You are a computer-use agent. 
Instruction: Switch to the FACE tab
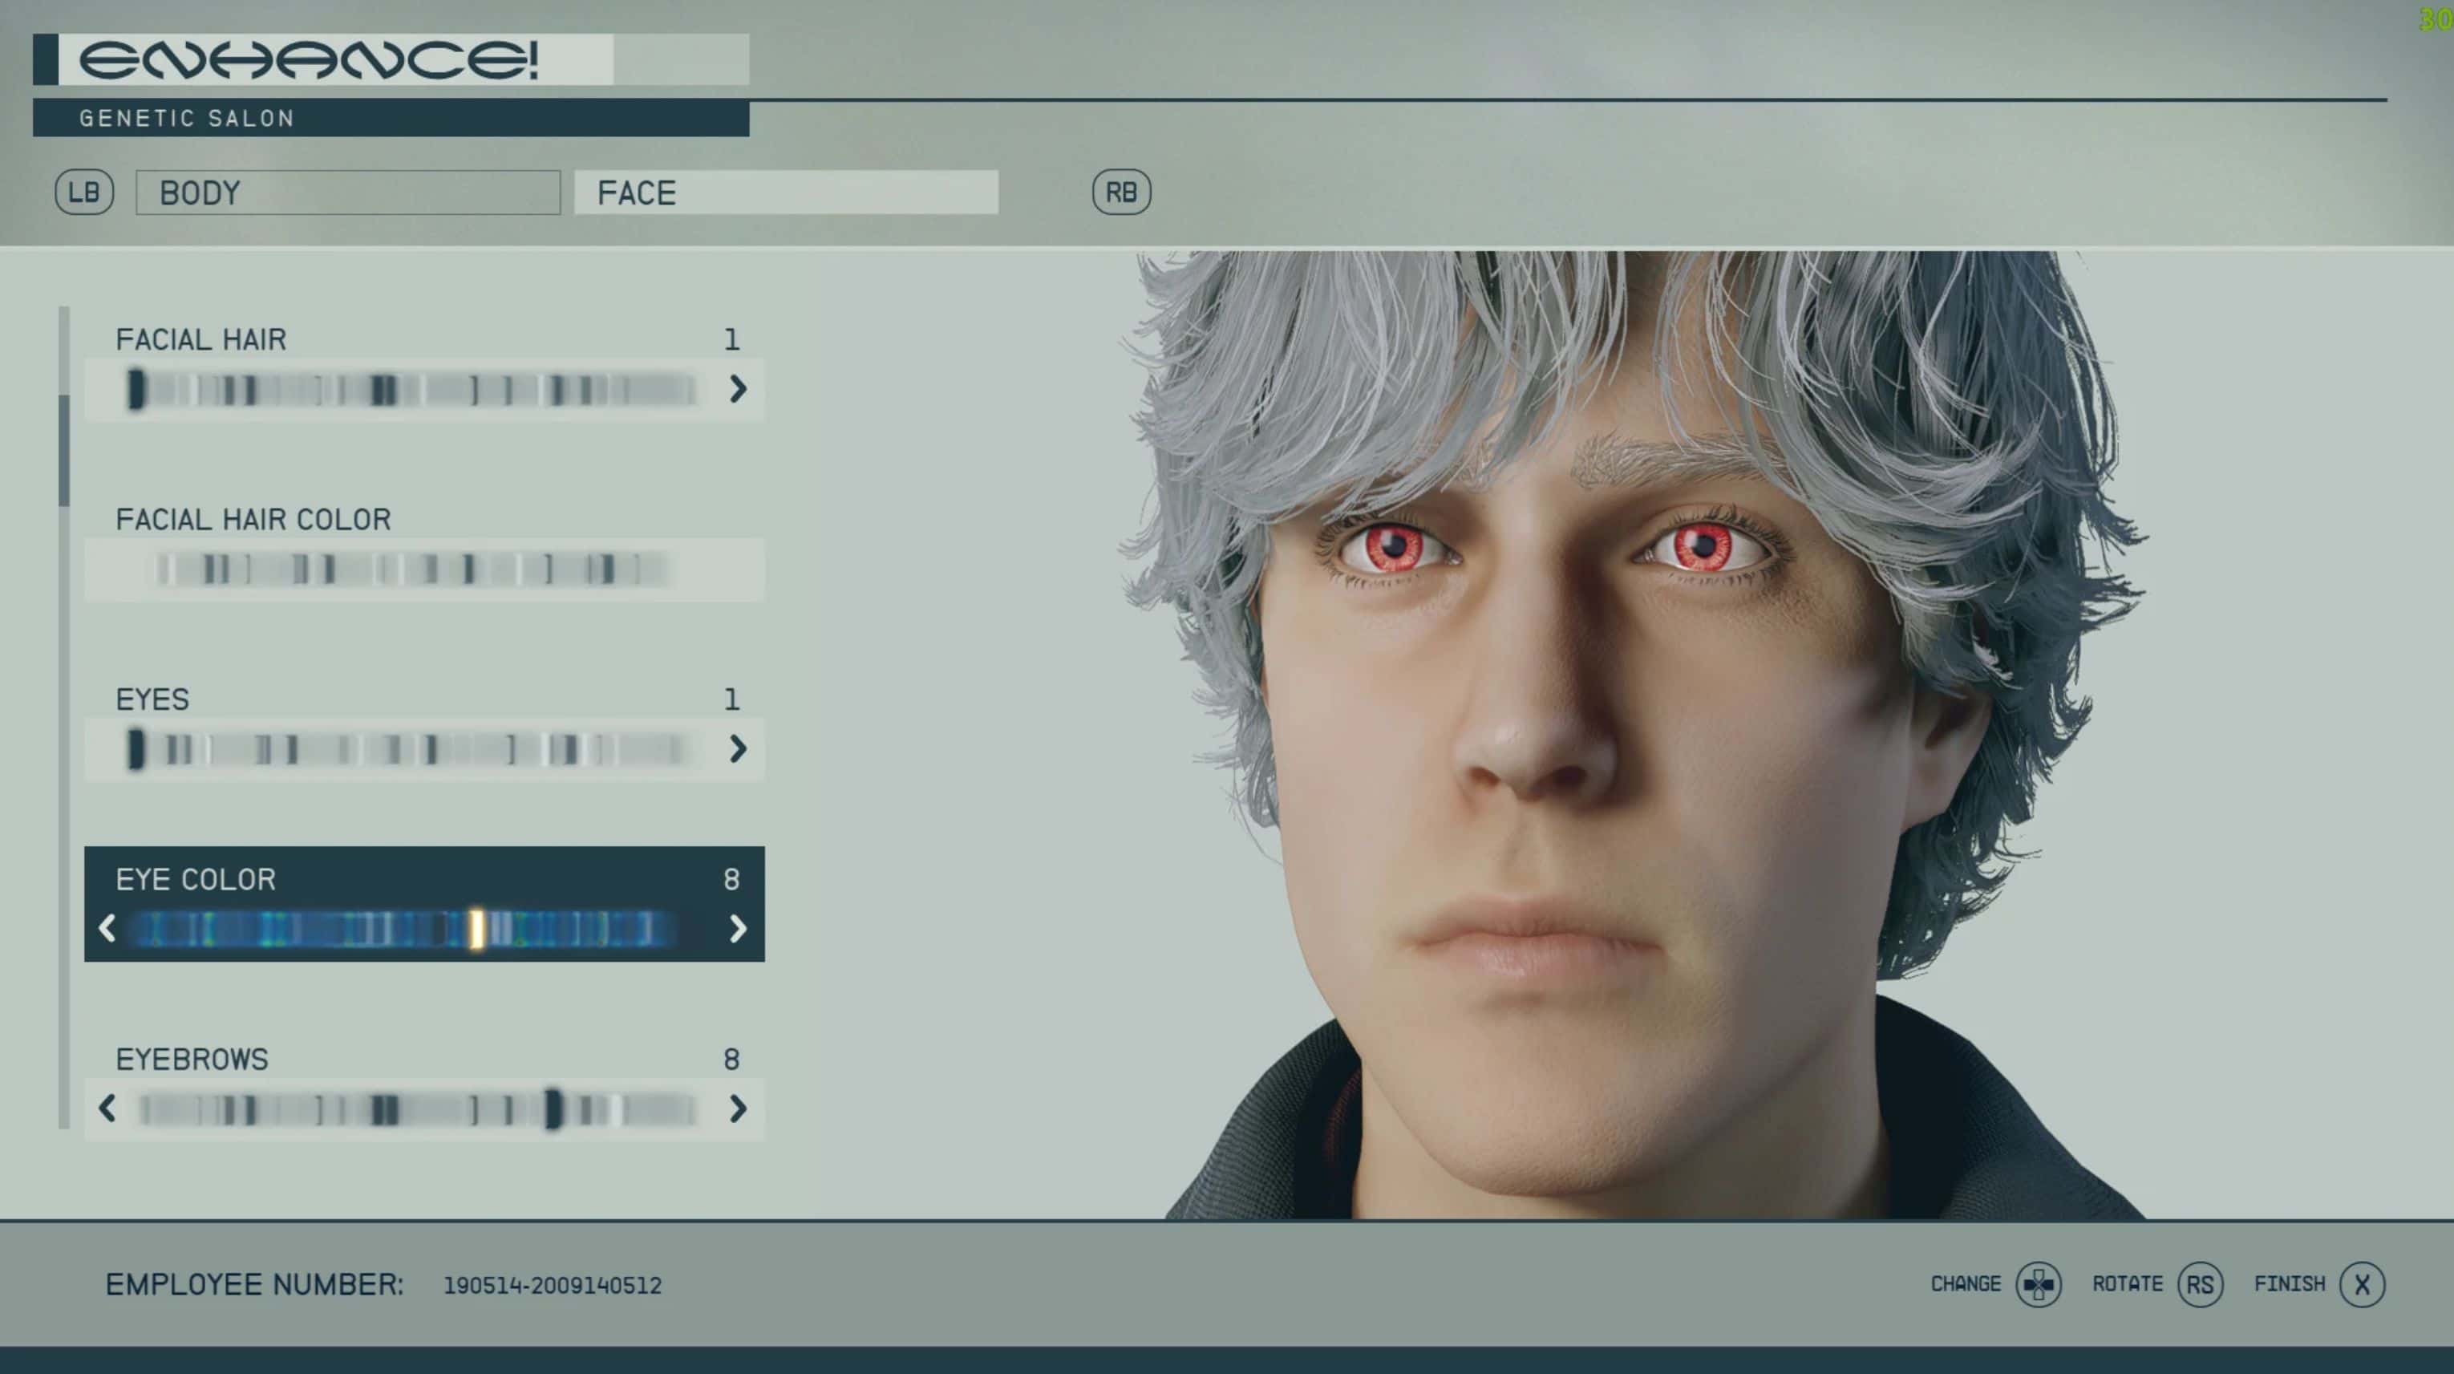(x=786, y=193)
